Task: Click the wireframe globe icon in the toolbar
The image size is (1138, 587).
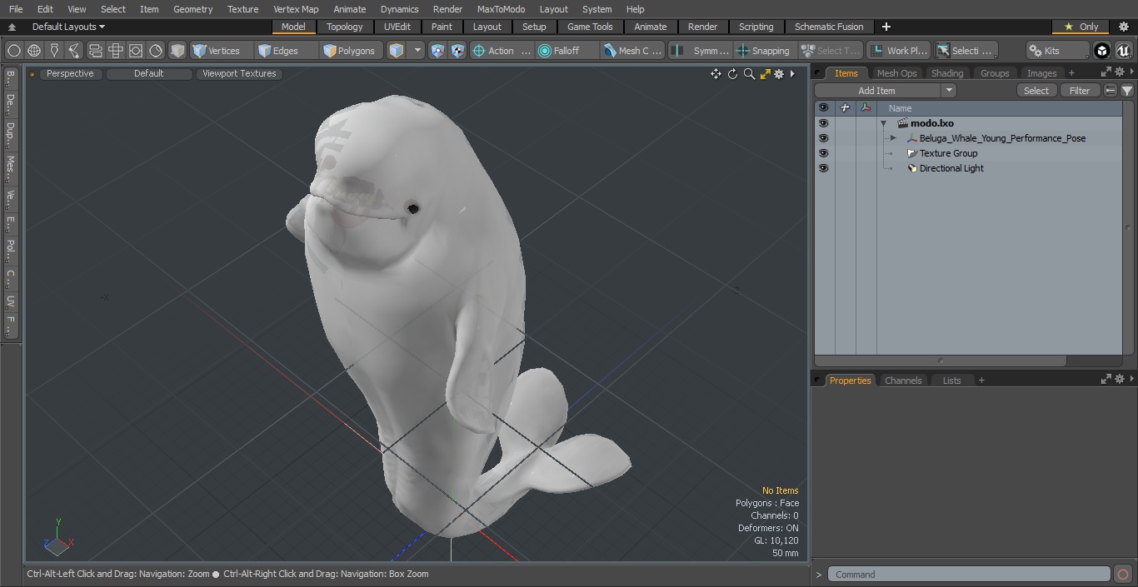Action: [x=34, y=51]
